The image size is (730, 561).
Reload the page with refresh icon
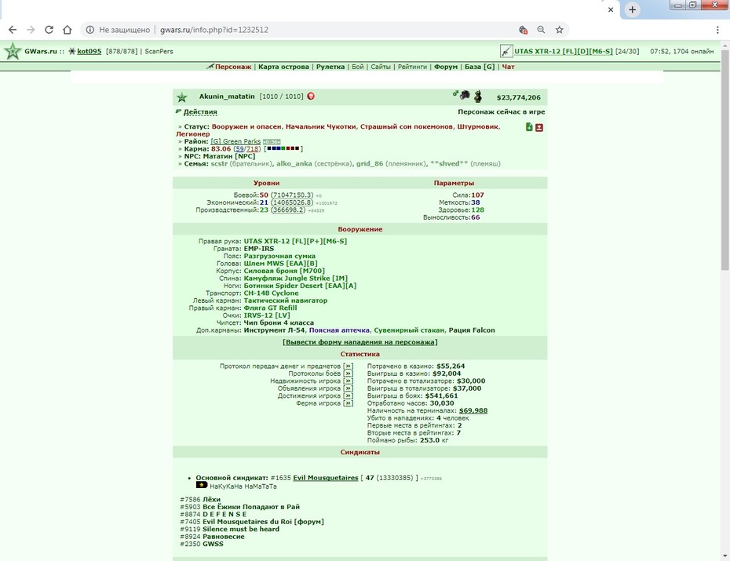coord(49,30)
